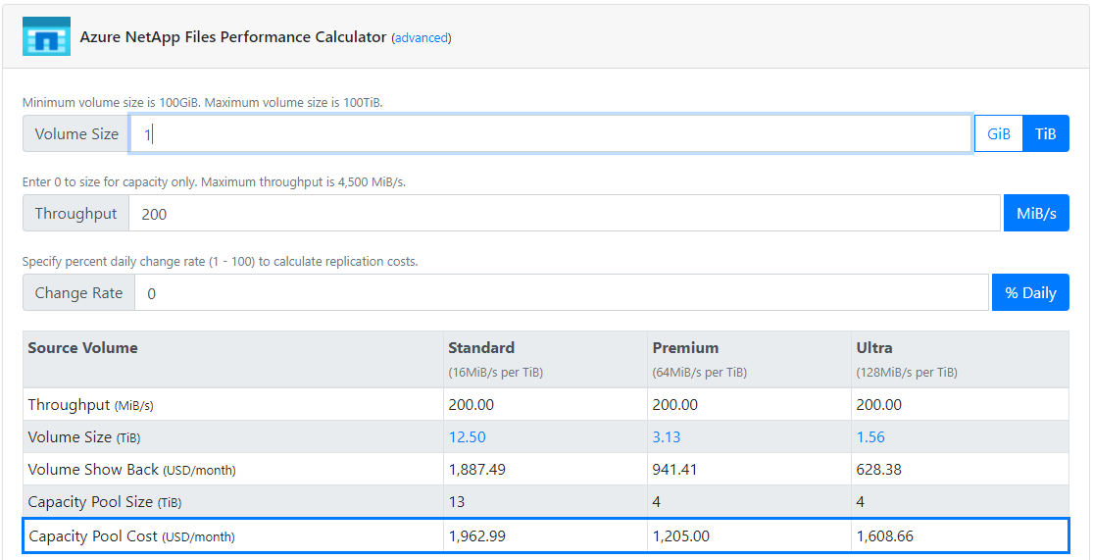Screen dimensions: 1093x560
Task: Click the MiB/s unit button
Action: pyautogui.click(x=1036, y=214)
